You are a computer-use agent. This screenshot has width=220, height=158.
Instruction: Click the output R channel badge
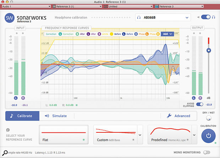pos(200,98)
